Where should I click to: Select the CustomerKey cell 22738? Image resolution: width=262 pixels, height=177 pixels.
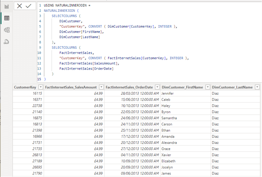coord(28,106)
